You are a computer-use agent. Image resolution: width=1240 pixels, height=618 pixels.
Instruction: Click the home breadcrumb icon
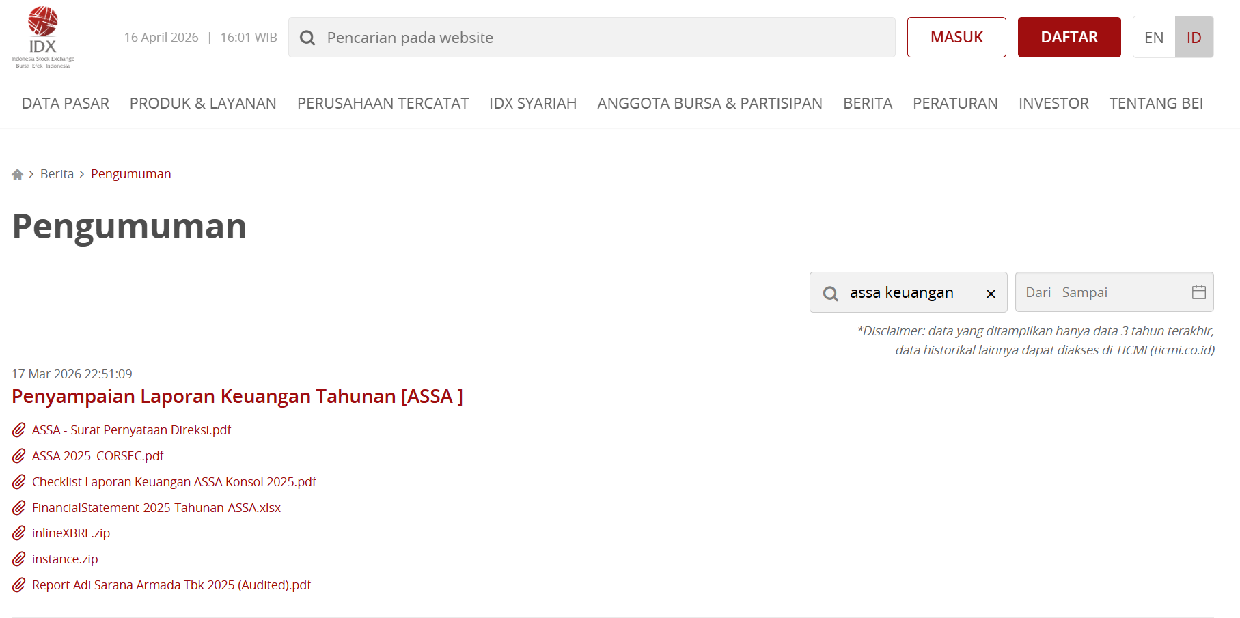(18, 174)
